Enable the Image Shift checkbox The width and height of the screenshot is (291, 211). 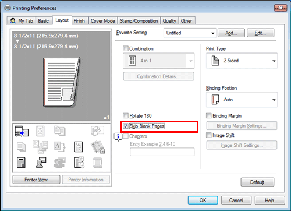click(x=209, y=135)
